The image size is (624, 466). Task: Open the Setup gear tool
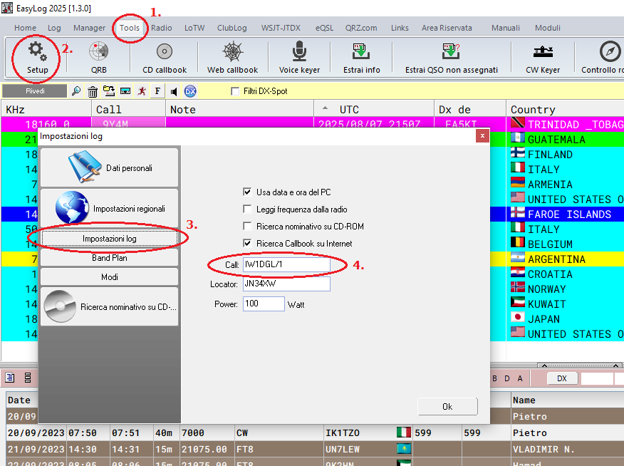pos(38,58)
